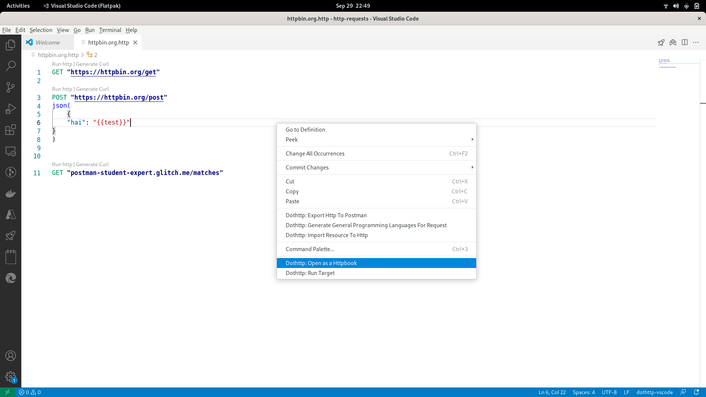The height and width of the screenshot is (397, 706).
Task: Open Command Palette from context menu
Action: pos(376,249)
